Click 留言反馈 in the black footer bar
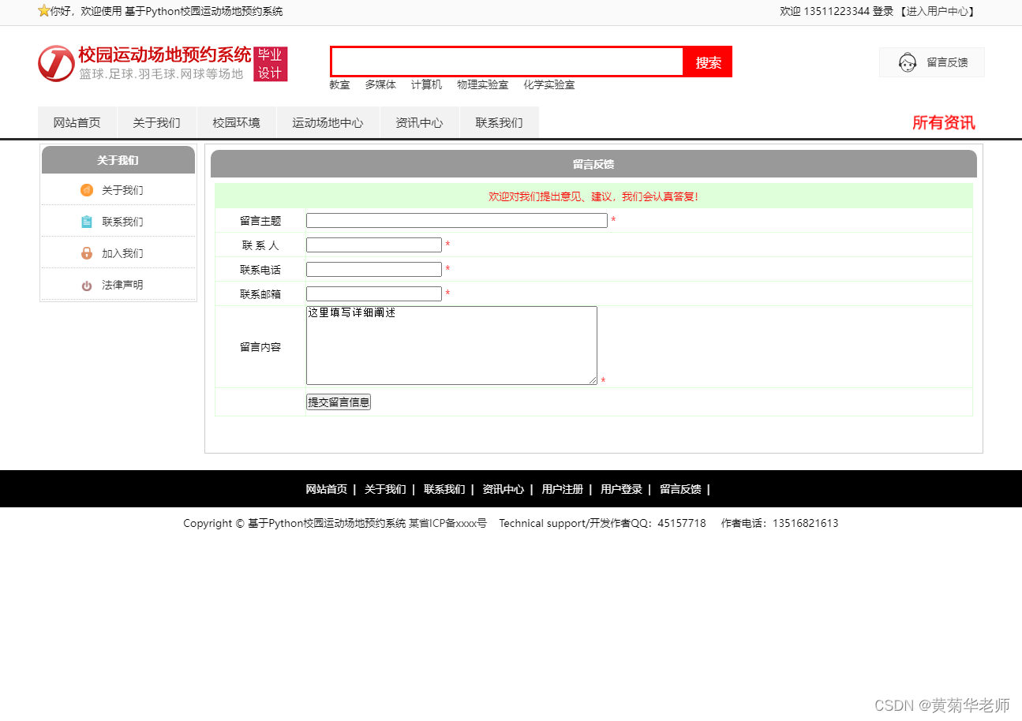Image resolution: width=1022 pixels, height=721 pixels. pyautogui.click(x=680, y=489)
